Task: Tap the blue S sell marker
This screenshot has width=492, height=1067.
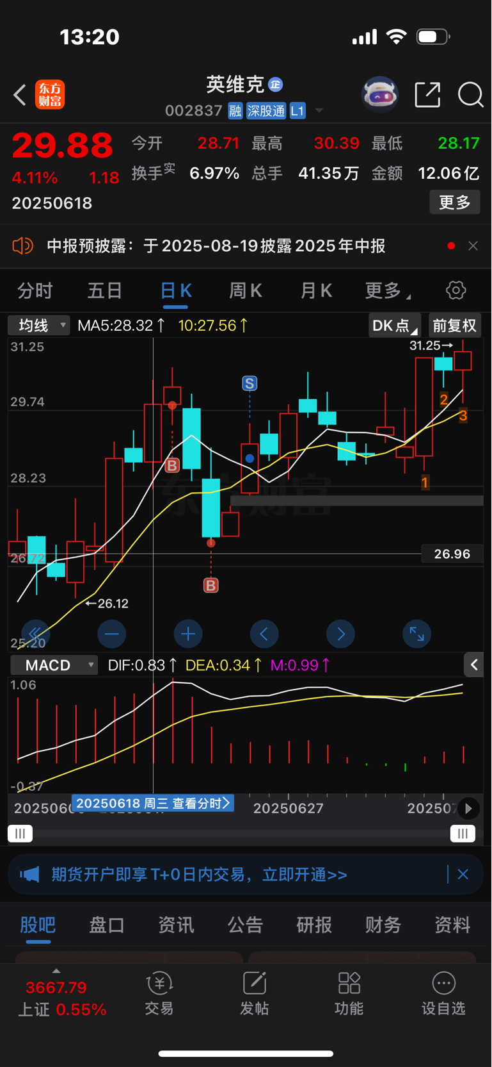Action: click(250, 383)
